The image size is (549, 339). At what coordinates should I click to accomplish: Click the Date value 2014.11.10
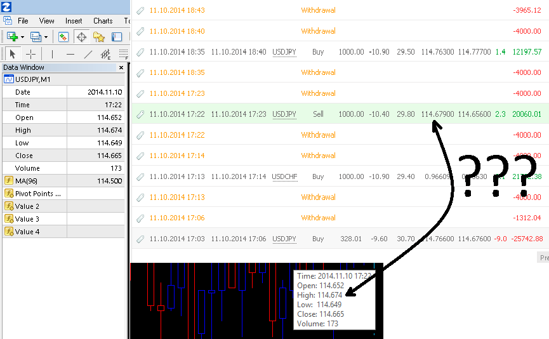point(105,92)
